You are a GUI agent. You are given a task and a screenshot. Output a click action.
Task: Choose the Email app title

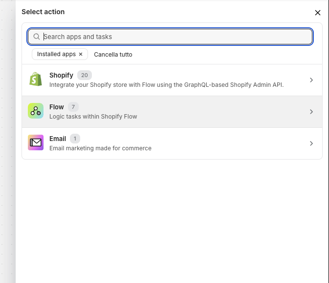click(x=58, y=139)
